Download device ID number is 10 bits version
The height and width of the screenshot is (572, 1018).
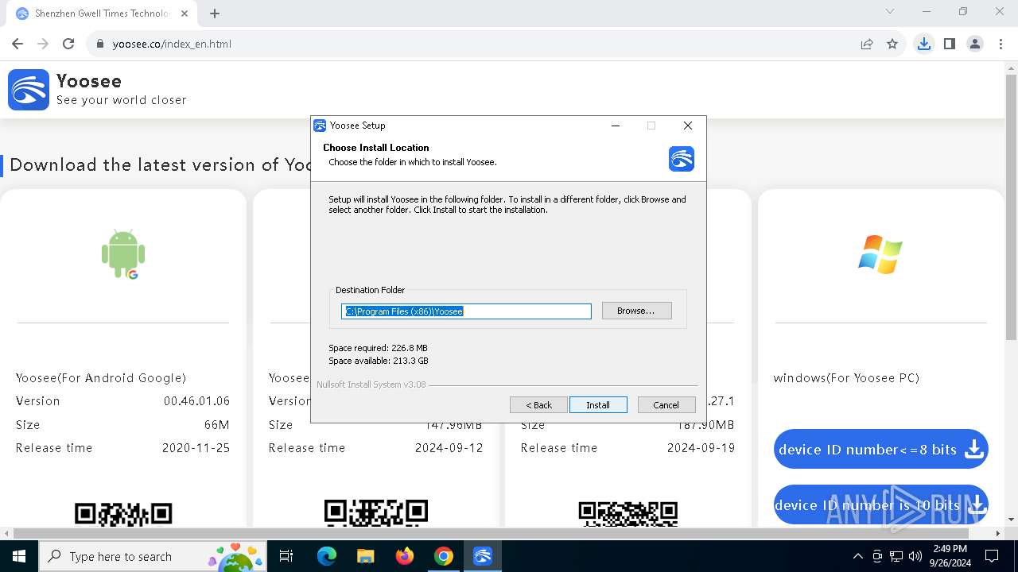(880, 505)
